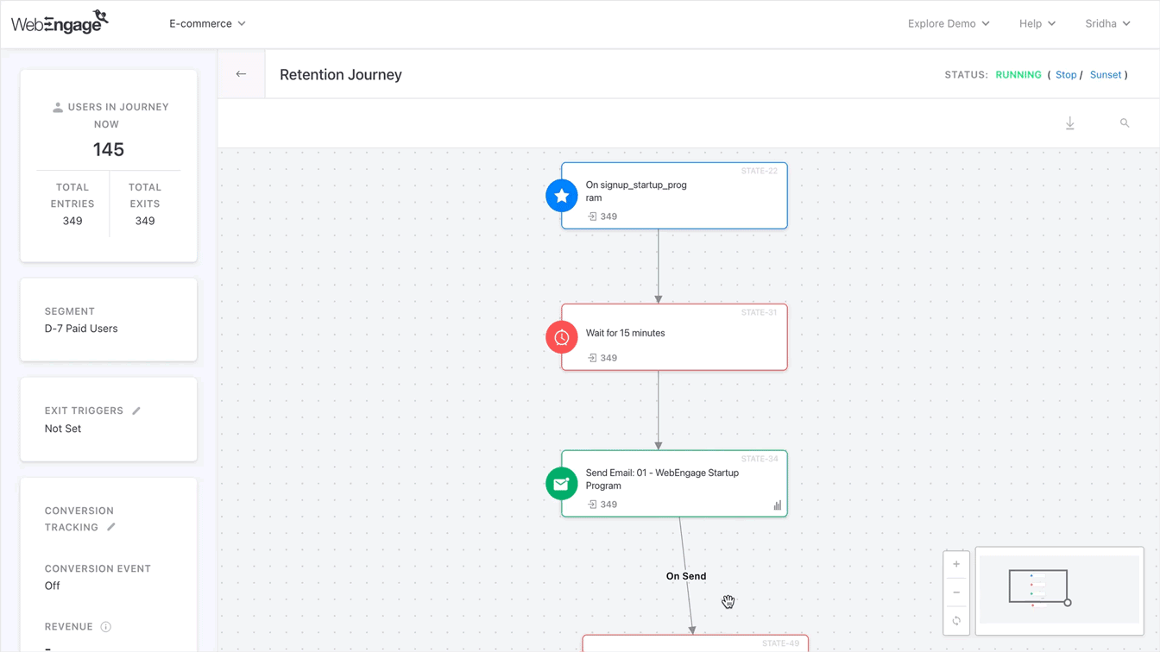Download the journey canvas image
This screenshot has width=1160, height=652.
(1070, 122)
